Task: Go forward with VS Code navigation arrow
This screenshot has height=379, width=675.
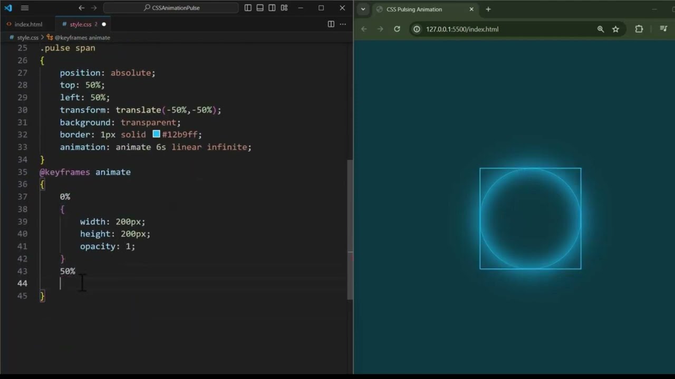Action: (94, 8)
